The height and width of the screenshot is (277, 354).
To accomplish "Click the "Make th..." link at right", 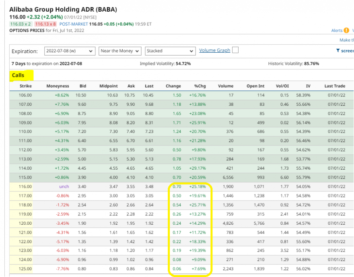I will [x=346, y=40].
